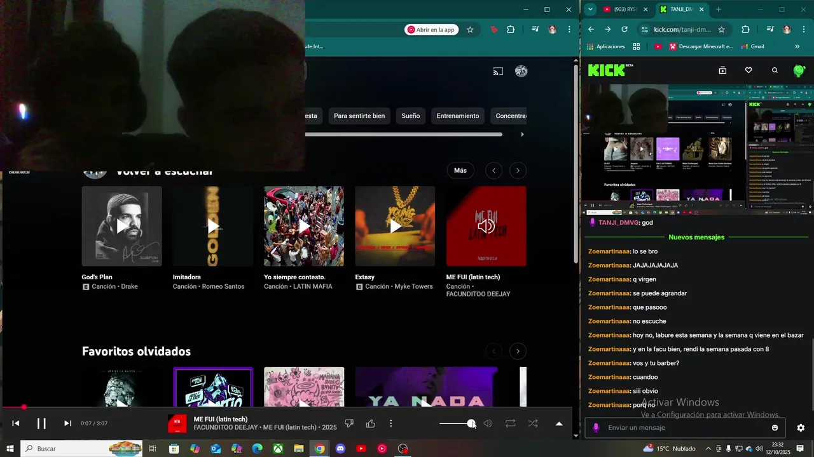
Task: Go back to the previous track
Action: click(x=16, y=423)
